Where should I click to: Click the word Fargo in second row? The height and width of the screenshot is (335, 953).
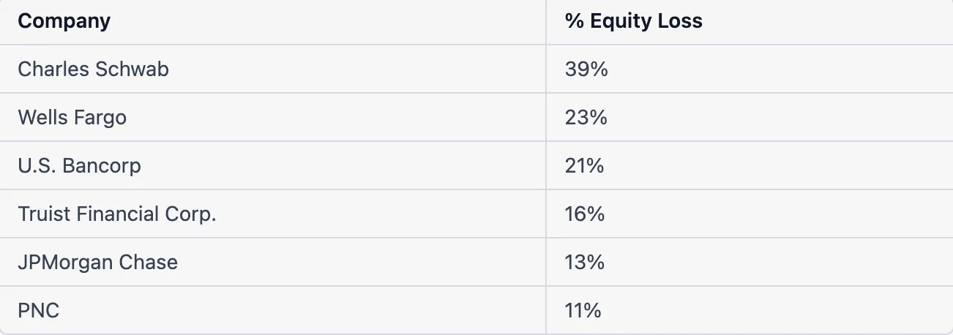click(101, 117)
